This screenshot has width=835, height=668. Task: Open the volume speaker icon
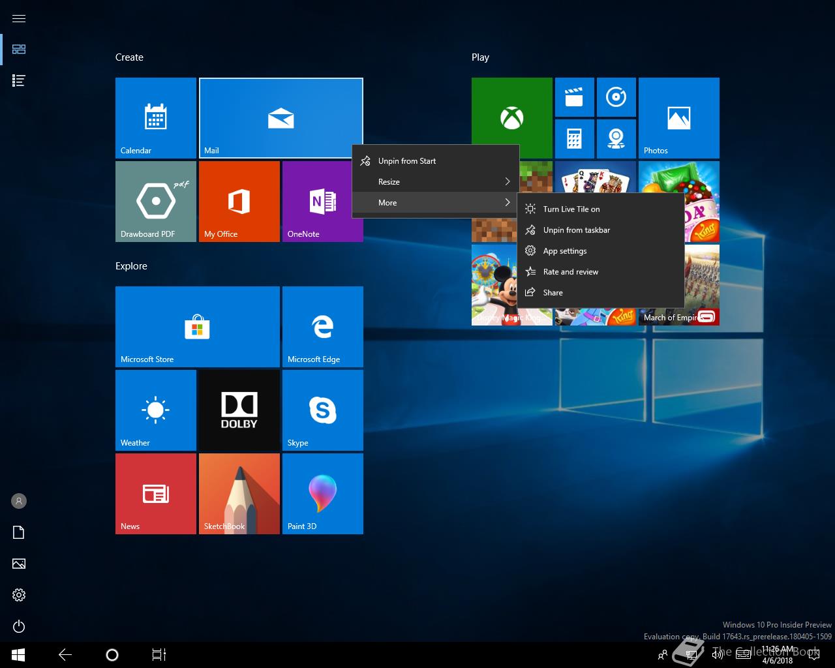(x=718, y=655)
